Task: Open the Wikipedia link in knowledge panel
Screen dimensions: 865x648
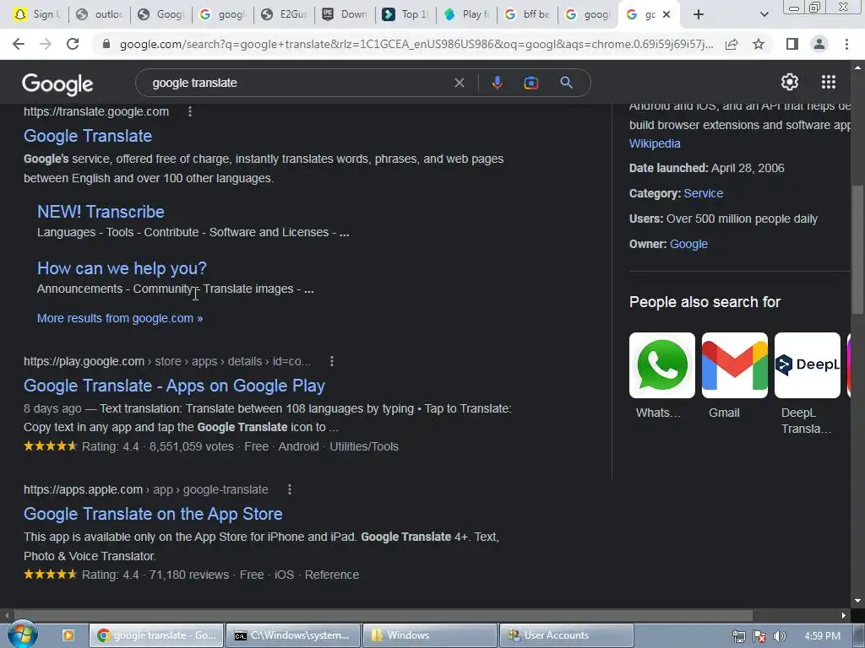Action: click(655, 143)
